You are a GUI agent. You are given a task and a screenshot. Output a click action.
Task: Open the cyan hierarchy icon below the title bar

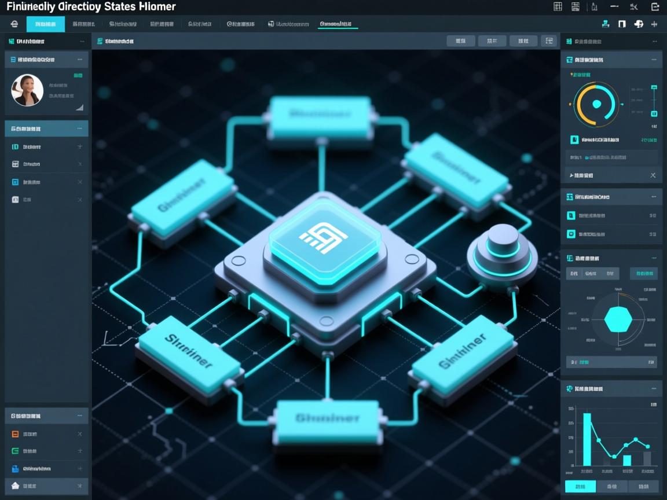coord(606,24)
